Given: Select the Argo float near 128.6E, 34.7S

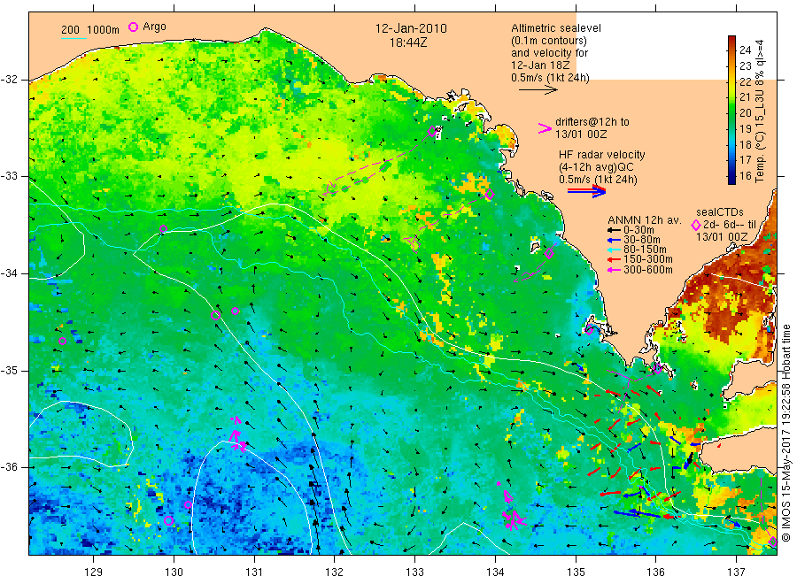Looking at the screenshot, I should [63, 342].
